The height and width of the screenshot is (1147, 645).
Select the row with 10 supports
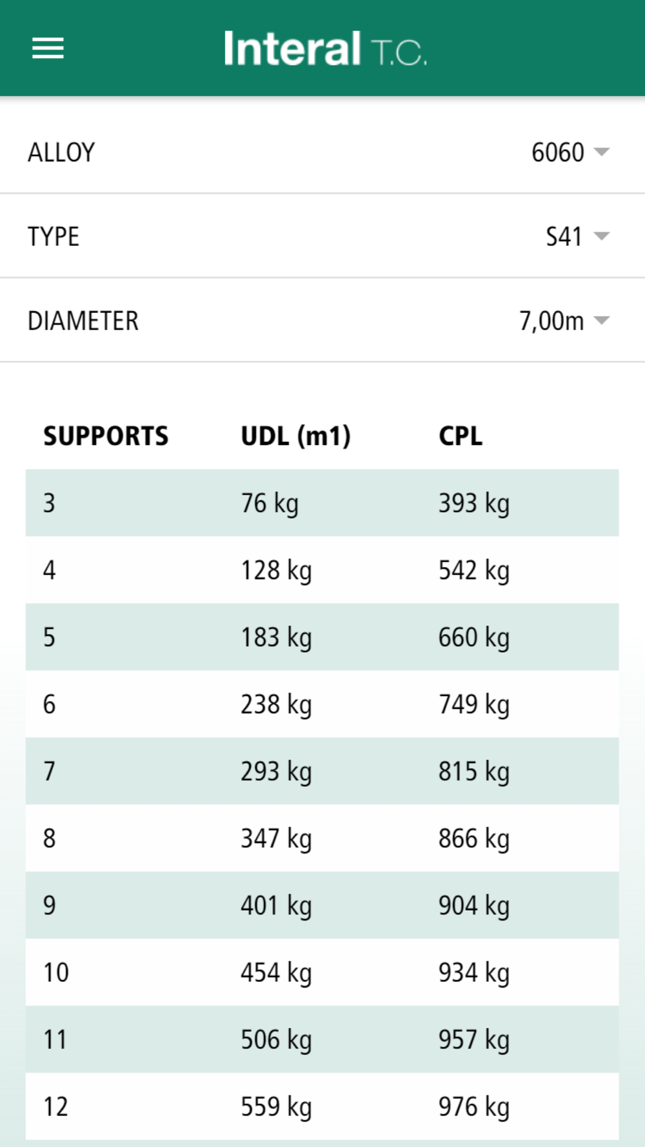click(x=322, y=973)
